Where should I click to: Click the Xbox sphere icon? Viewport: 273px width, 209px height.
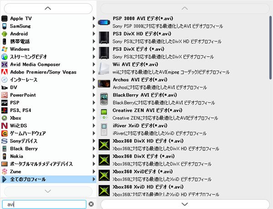(x=5, y=118)
